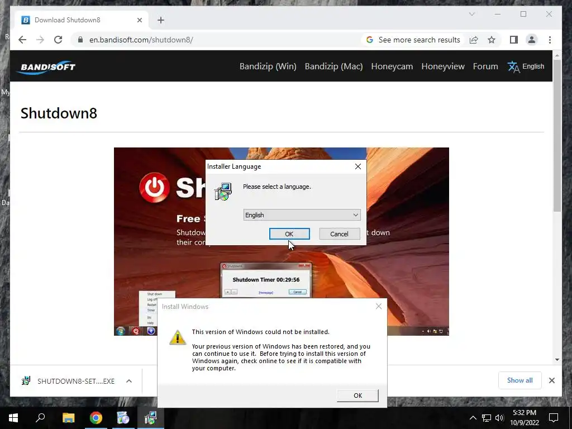572x429 pixels.
Task: Go forward in Chrome browser
Action: click(40, 40)
